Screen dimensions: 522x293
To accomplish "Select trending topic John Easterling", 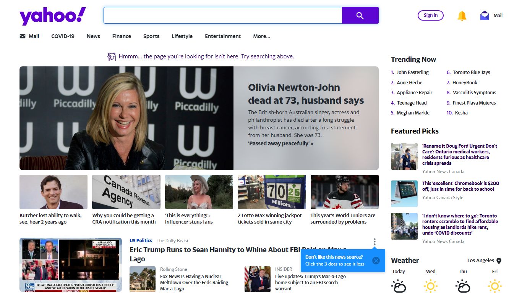I will click(x=413, y=72).
